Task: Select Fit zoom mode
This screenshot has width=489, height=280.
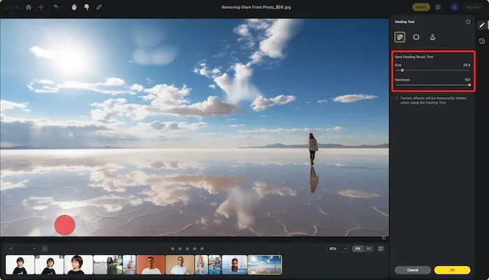Action: [x=358, y=249]
